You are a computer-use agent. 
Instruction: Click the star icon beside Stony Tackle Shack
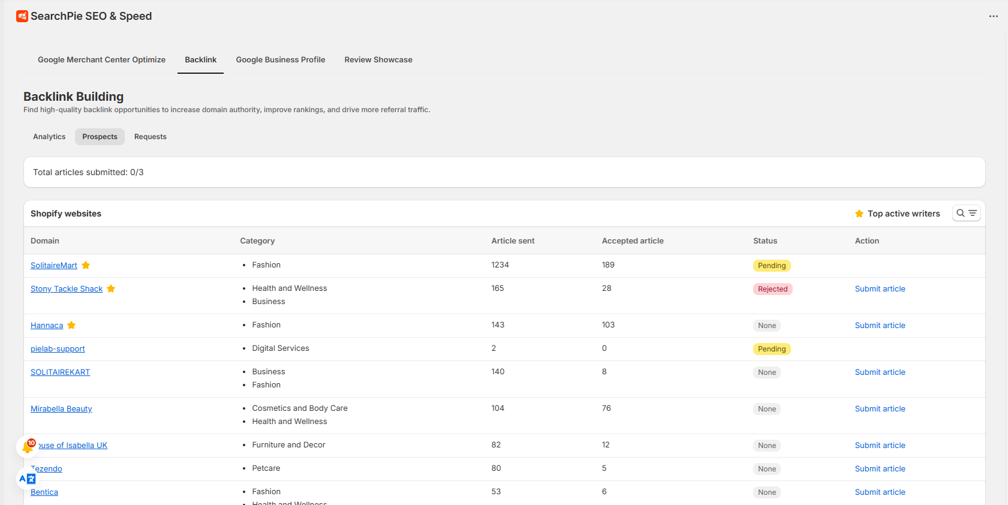[x=111, y=288]
